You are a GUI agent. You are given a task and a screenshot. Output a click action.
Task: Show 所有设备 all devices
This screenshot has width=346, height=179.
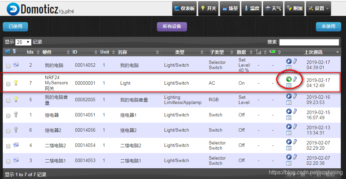click(x=172, y=27)
